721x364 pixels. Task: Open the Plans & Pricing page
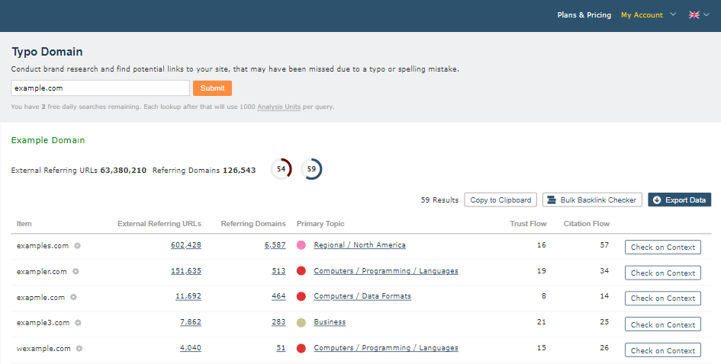pos(584,14)
